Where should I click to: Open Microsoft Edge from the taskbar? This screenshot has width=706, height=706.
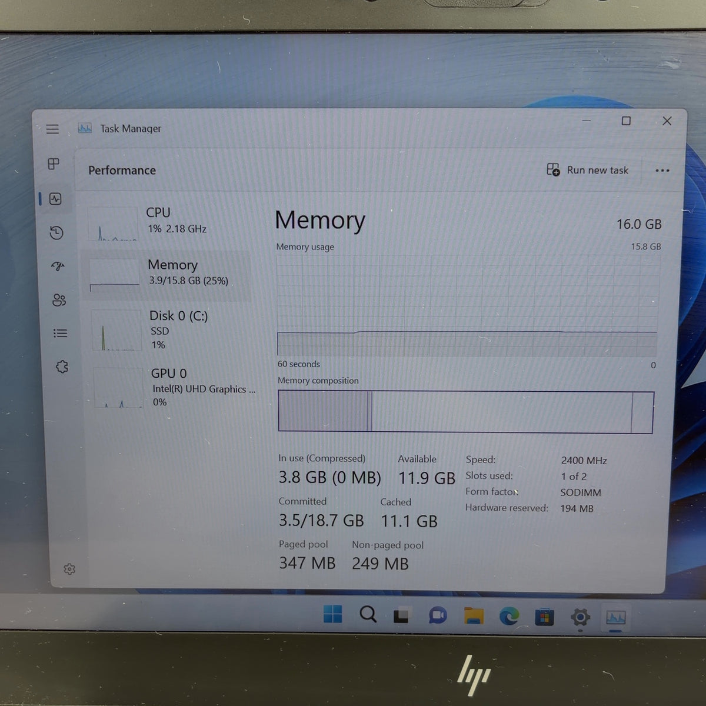(509, 615)
